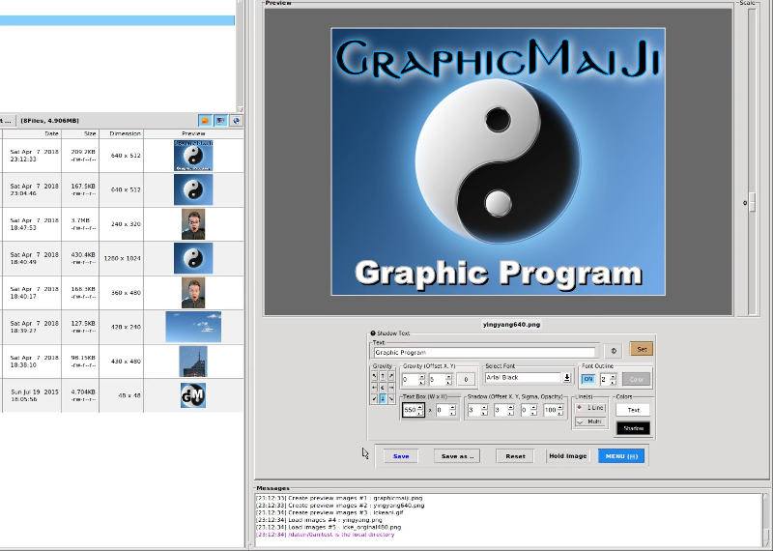Click globe icon above file list
The width and height of the screenshot is (773, 551).
click(x=236, y=121)
